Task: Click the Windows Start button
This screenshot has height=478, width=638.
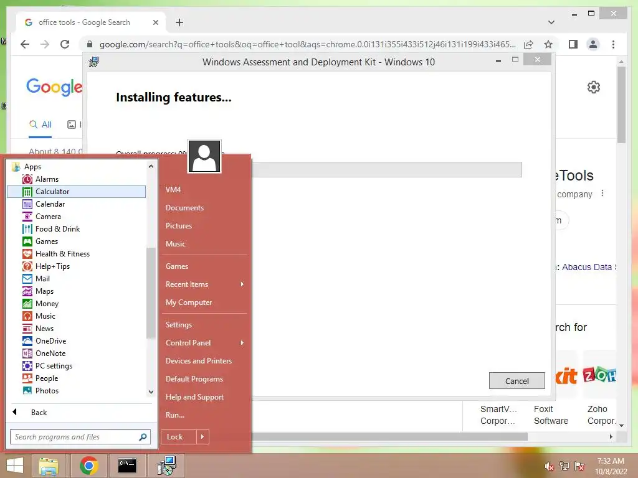Action: [15, 466]
